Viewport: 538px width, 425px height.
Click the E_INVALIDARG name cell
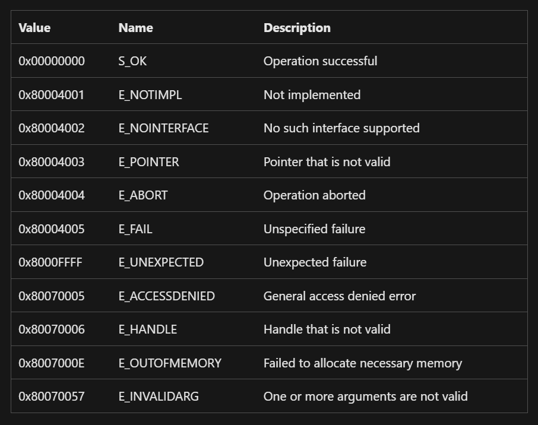click(159, 397)
